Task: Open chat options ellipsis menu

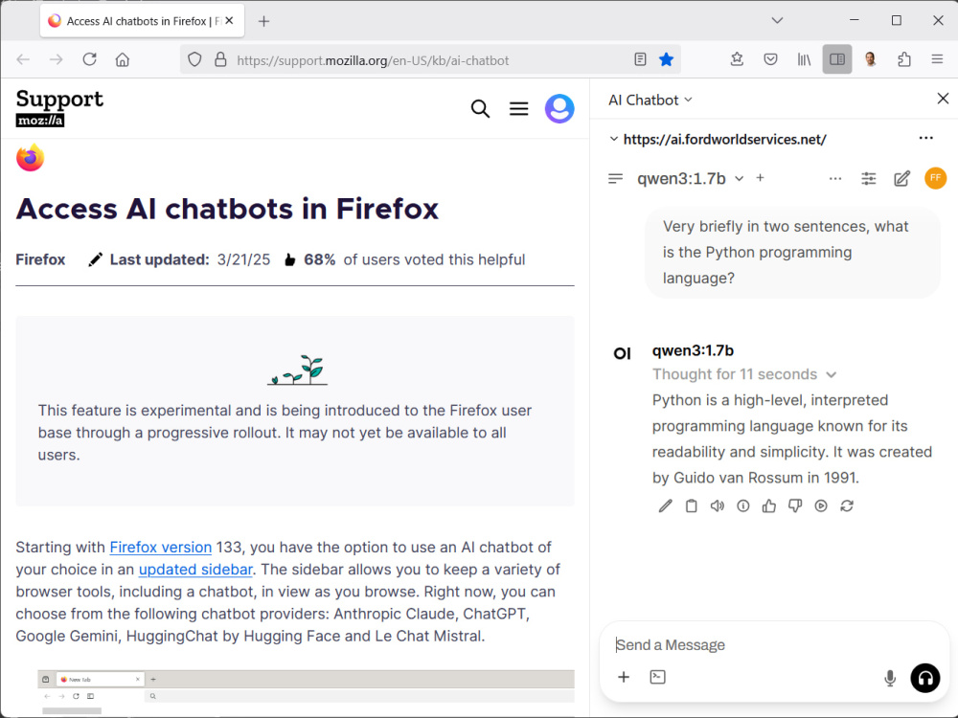Action: pyautogui.click(x=835, y=178)
